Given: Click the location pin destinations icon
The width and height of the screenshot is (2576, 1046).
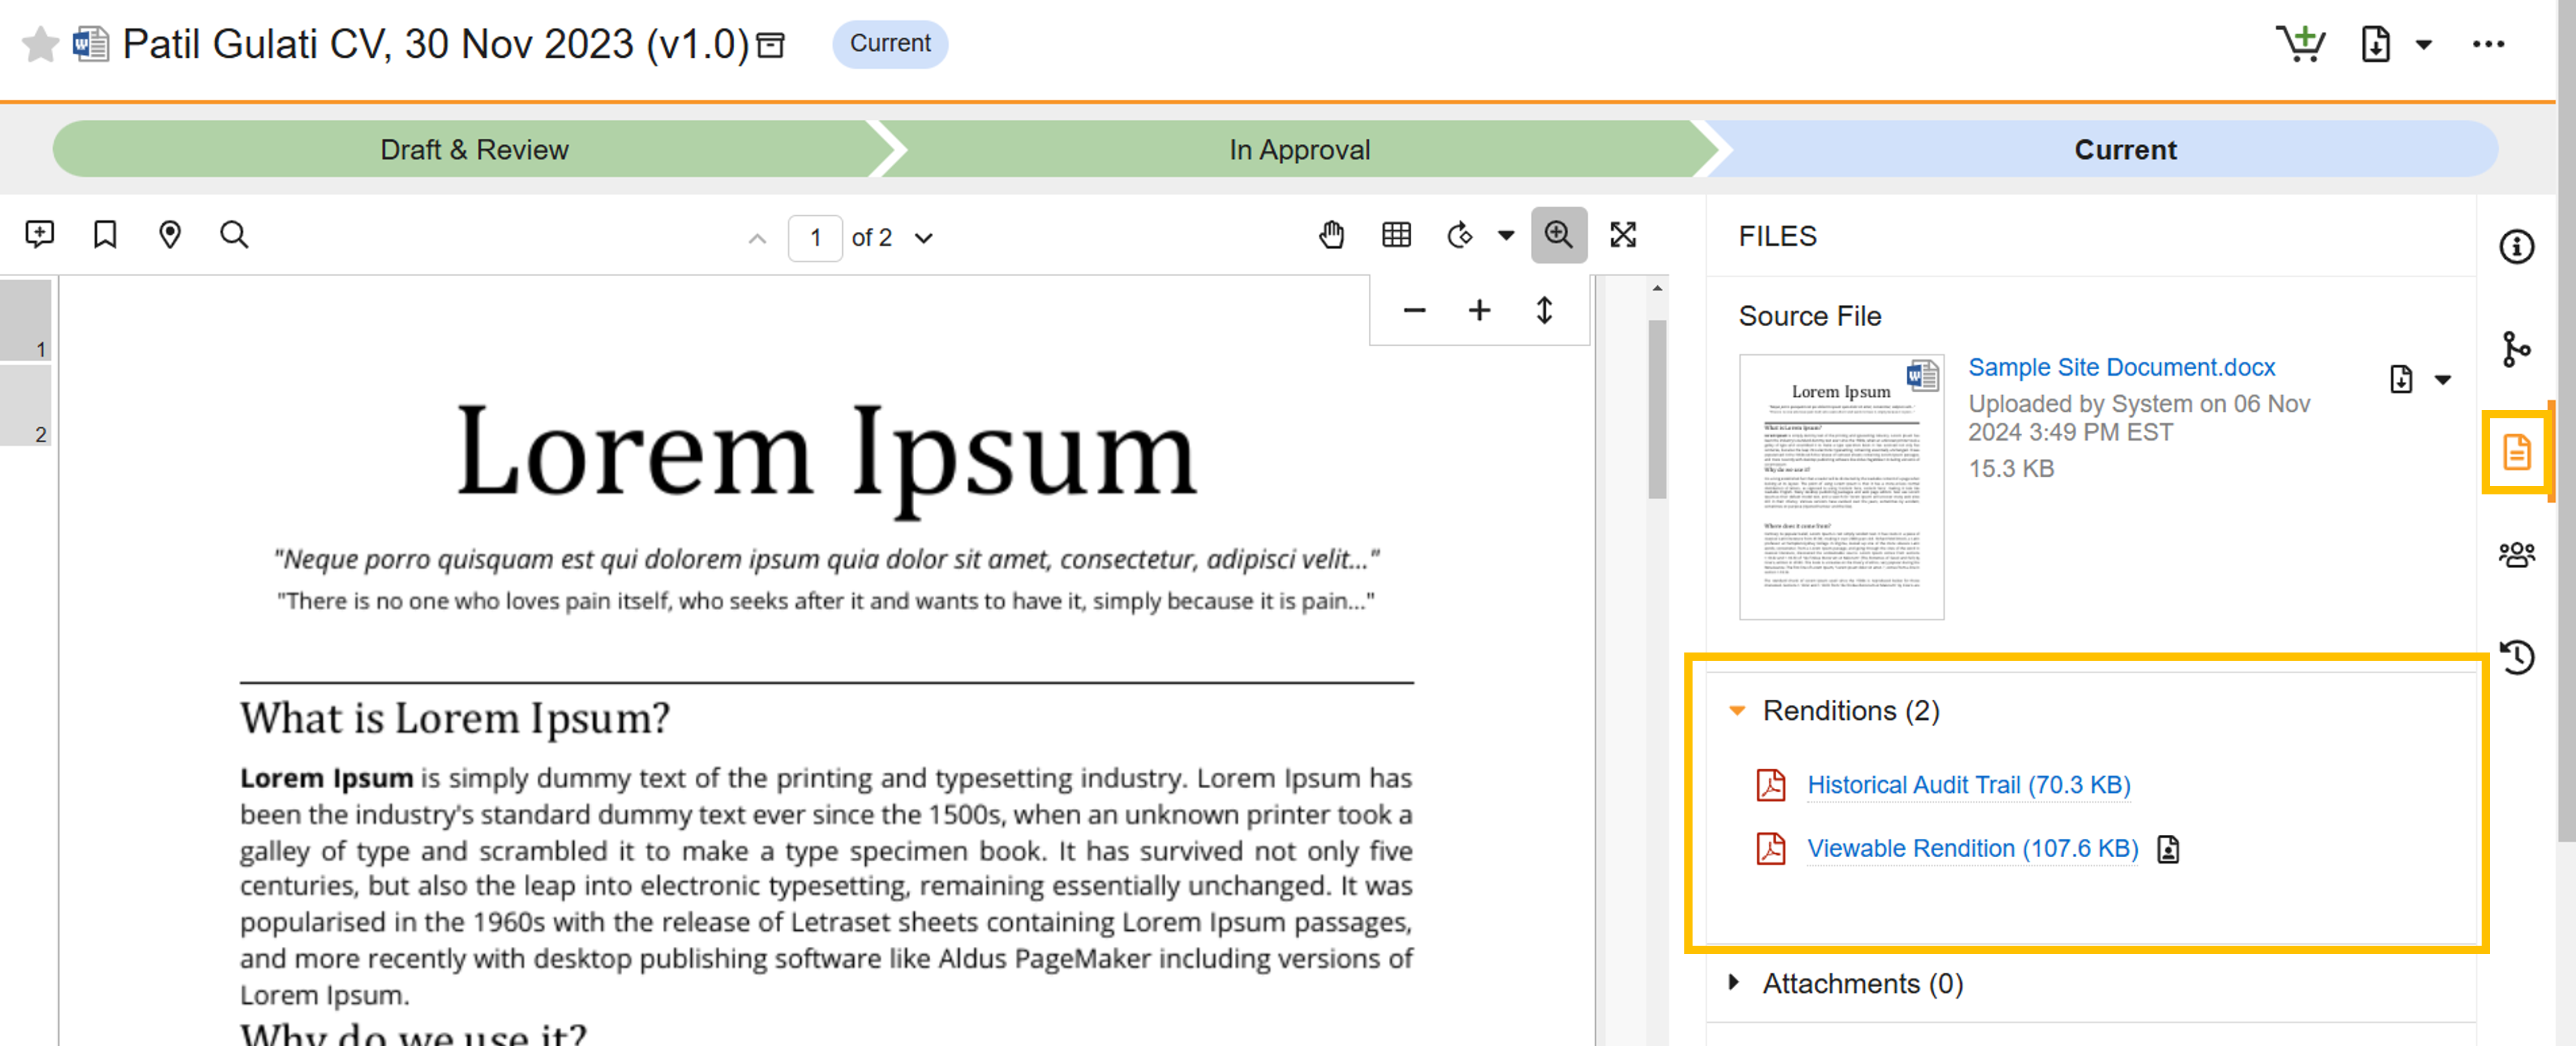Looking at the screenshot, I should [170, 235].
